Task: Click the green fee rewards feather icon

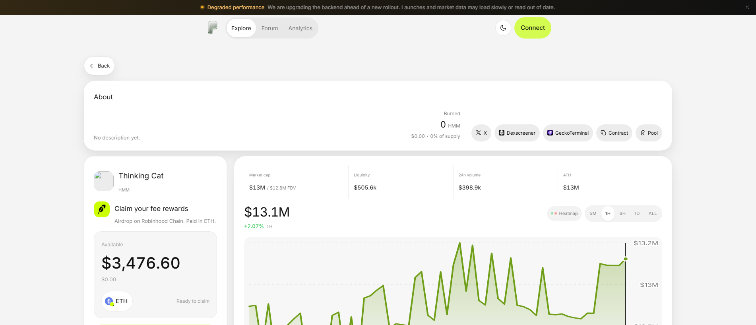Action: (102, 209)
